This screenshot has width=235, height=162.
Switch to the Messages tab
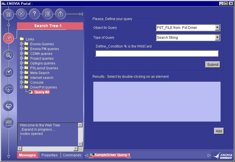coord(27,155)
